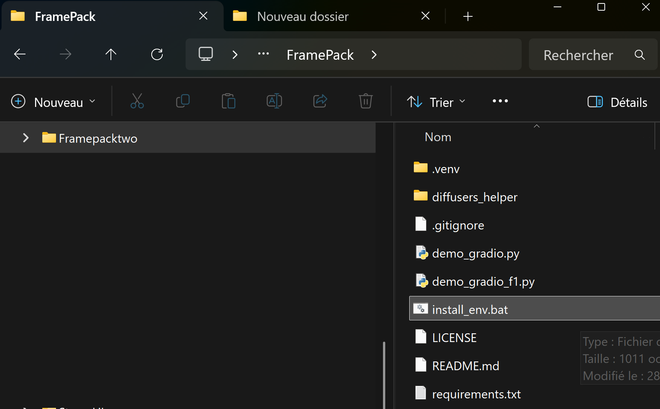Go back to the previous folder
Viewport: 660px width, 409px height.
(x=20, y=54)
